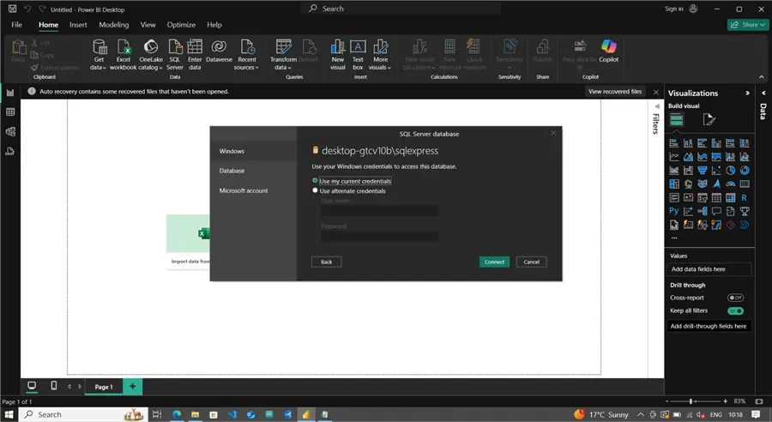
Task: Open the Get data dropdown
Action: click(99, 55)
